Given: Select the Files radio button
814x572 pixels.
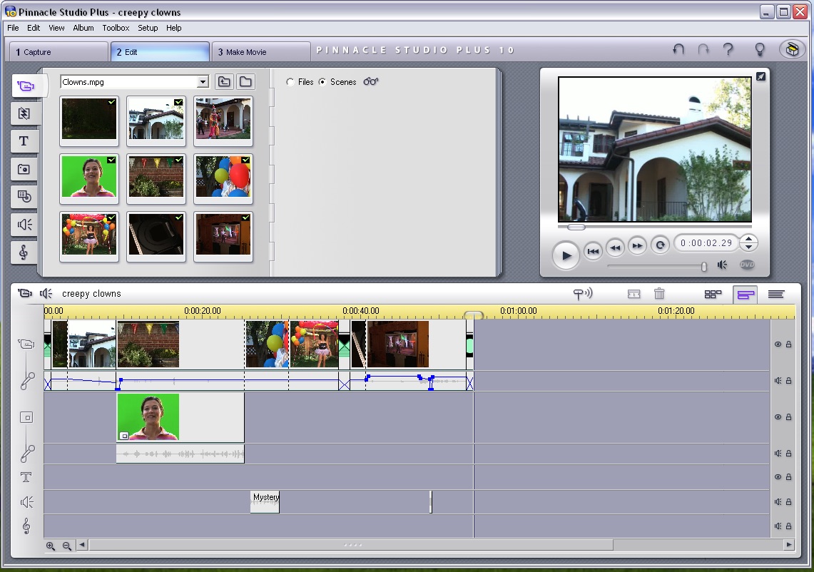Looking at the screenshot, I should [290, 82].
